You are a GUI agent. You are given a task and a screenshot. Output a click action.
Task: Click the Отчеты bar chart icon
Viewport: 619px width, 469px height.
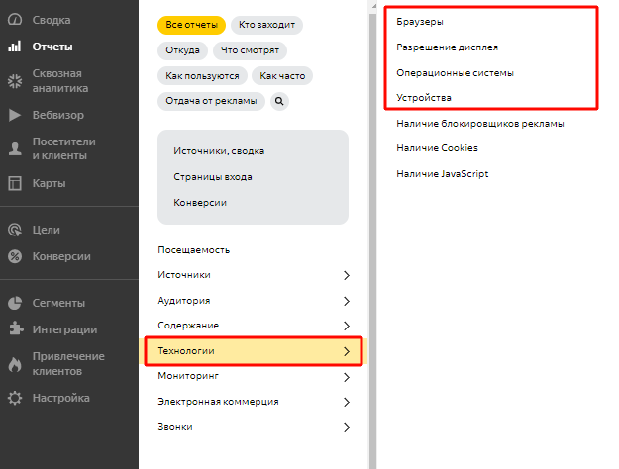(15, 47)
